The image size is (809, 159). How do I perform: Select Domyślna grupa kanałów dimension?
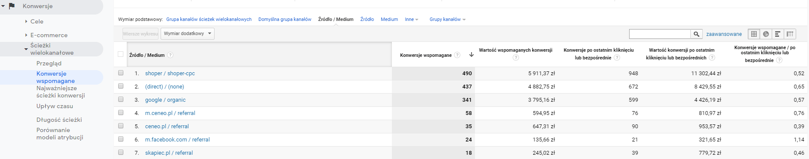click(285, 19)
